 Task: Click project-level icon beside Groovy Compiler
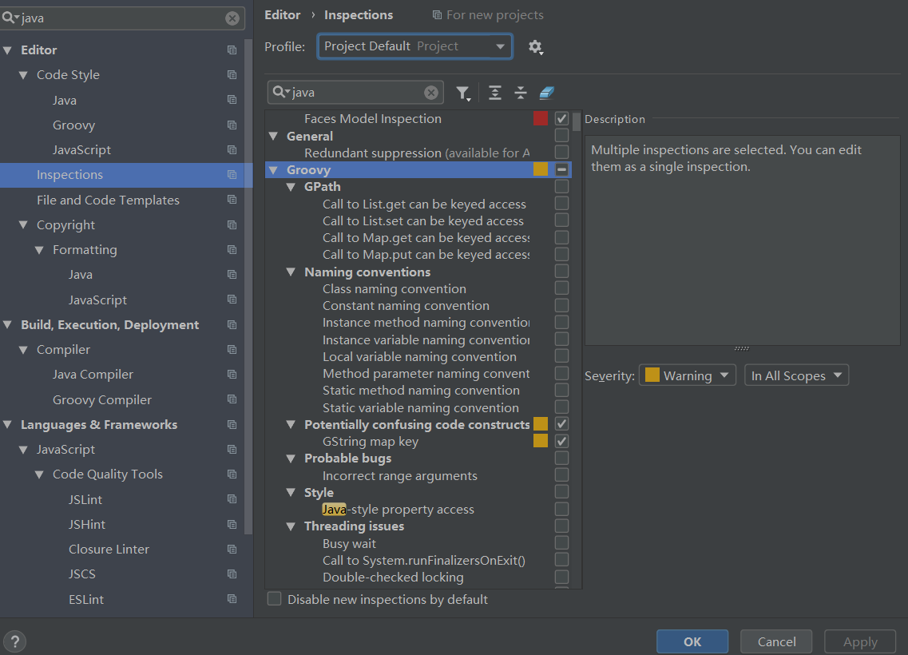(232, 399)
